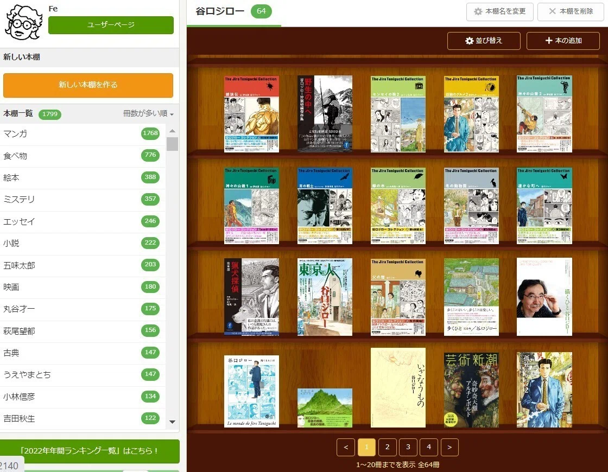Click the user avatar cartoon icon
The width and height of the screenshot is (608, 472).
pyautogui.click(x=23, y=22)
